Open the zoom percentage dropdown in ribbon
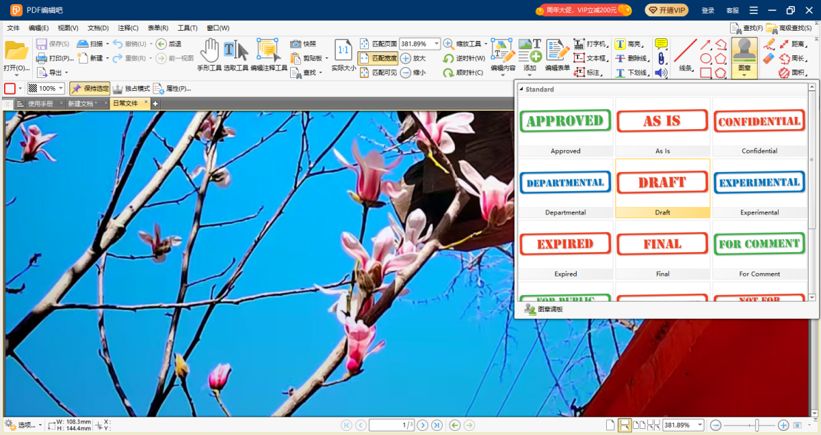The height and width of the screenshot is (435, 821). pos(436,44)
